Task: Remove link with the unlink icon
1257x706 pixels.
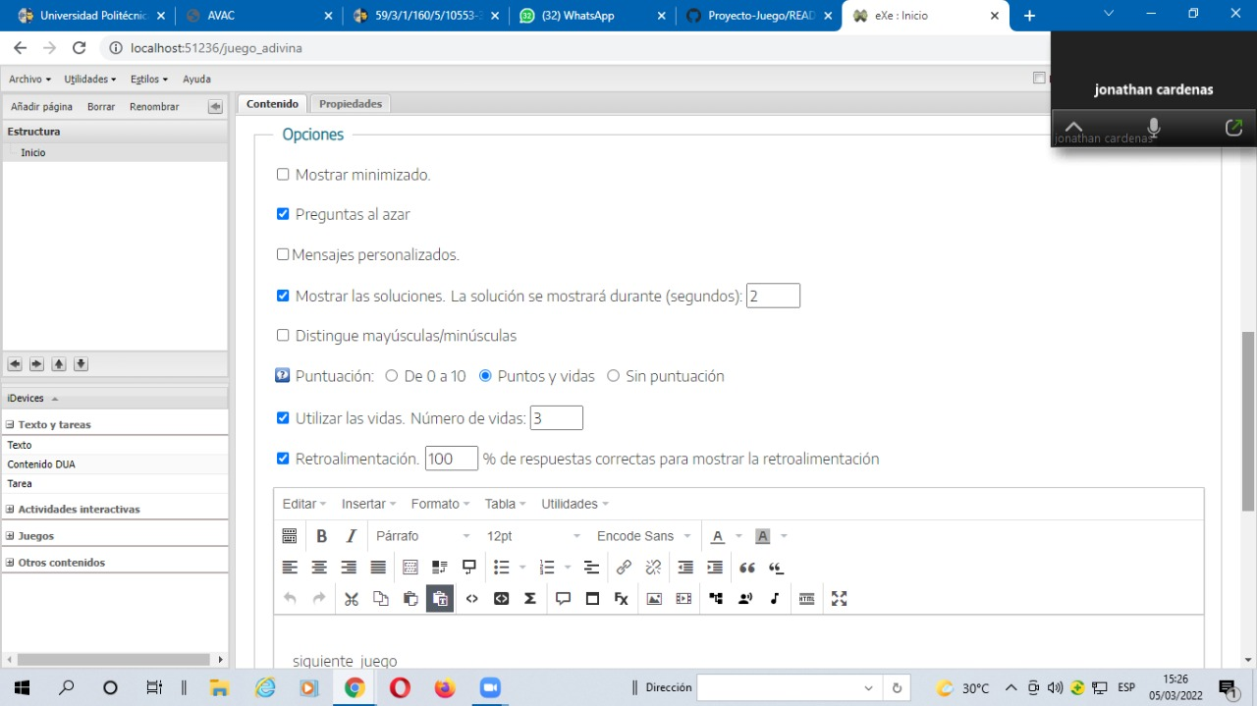Action: coord(653,568)
